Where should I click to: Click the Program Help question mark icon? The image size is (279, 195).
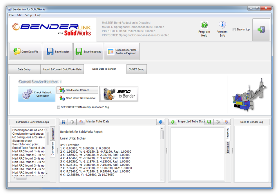(x=204, y=25)
